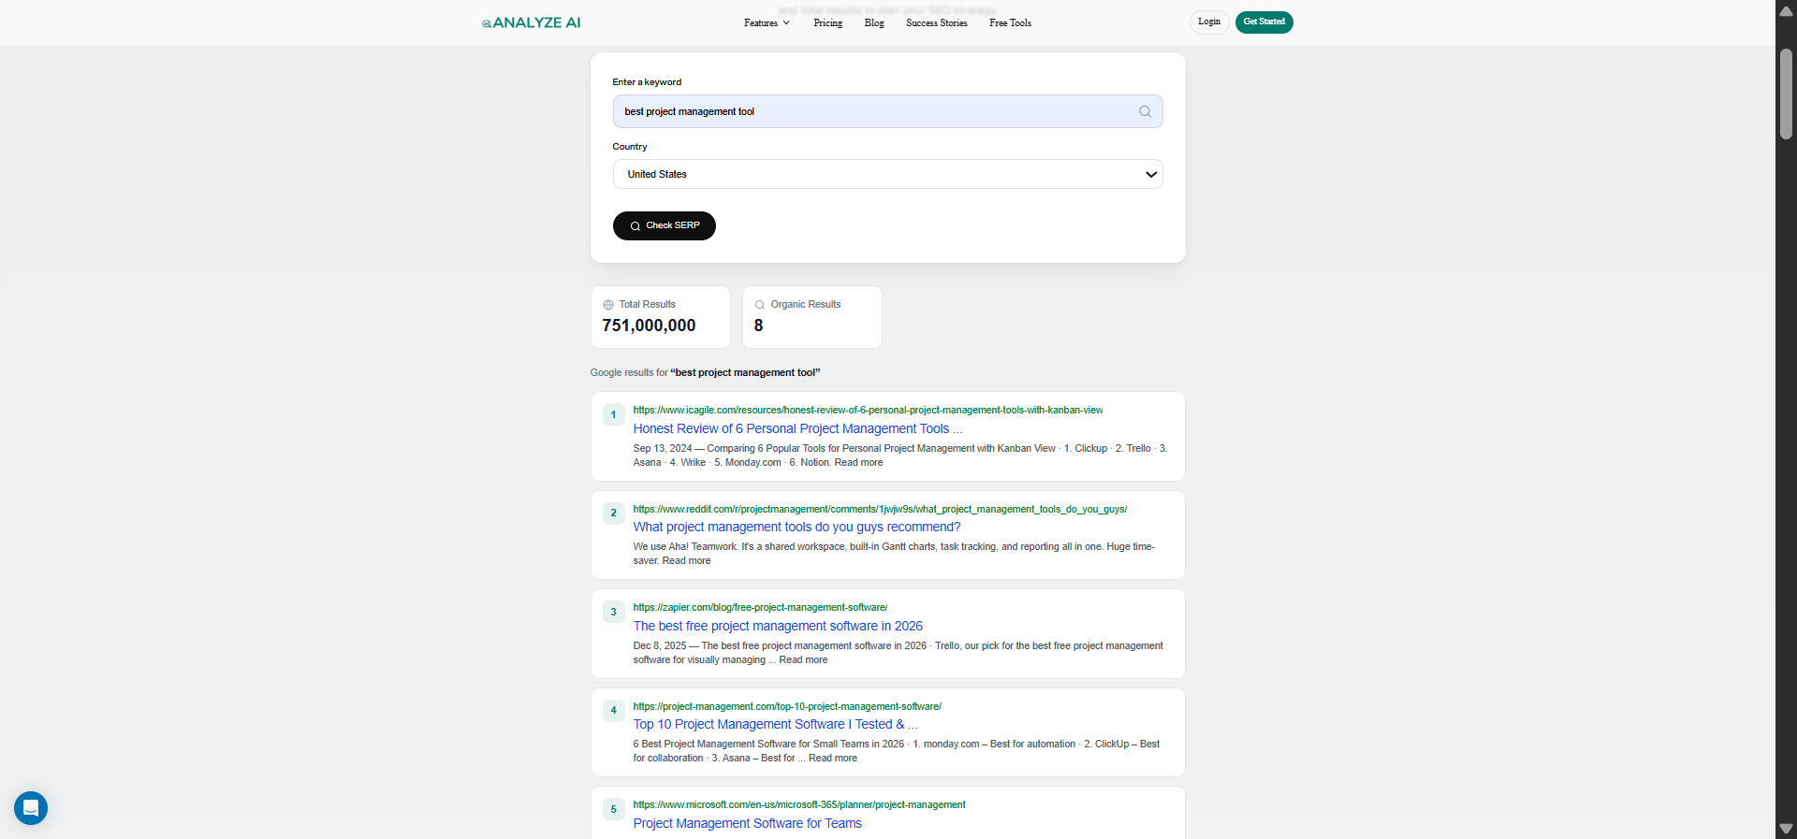The height and width of the screenshot is (839, 1797).
Task: Click the scrollbar down arrow
Action: [x=1786, y=829]
